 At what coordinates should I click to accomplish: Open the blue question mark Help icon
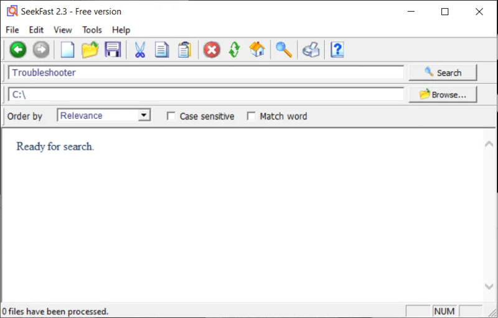(x=337, y=50)
